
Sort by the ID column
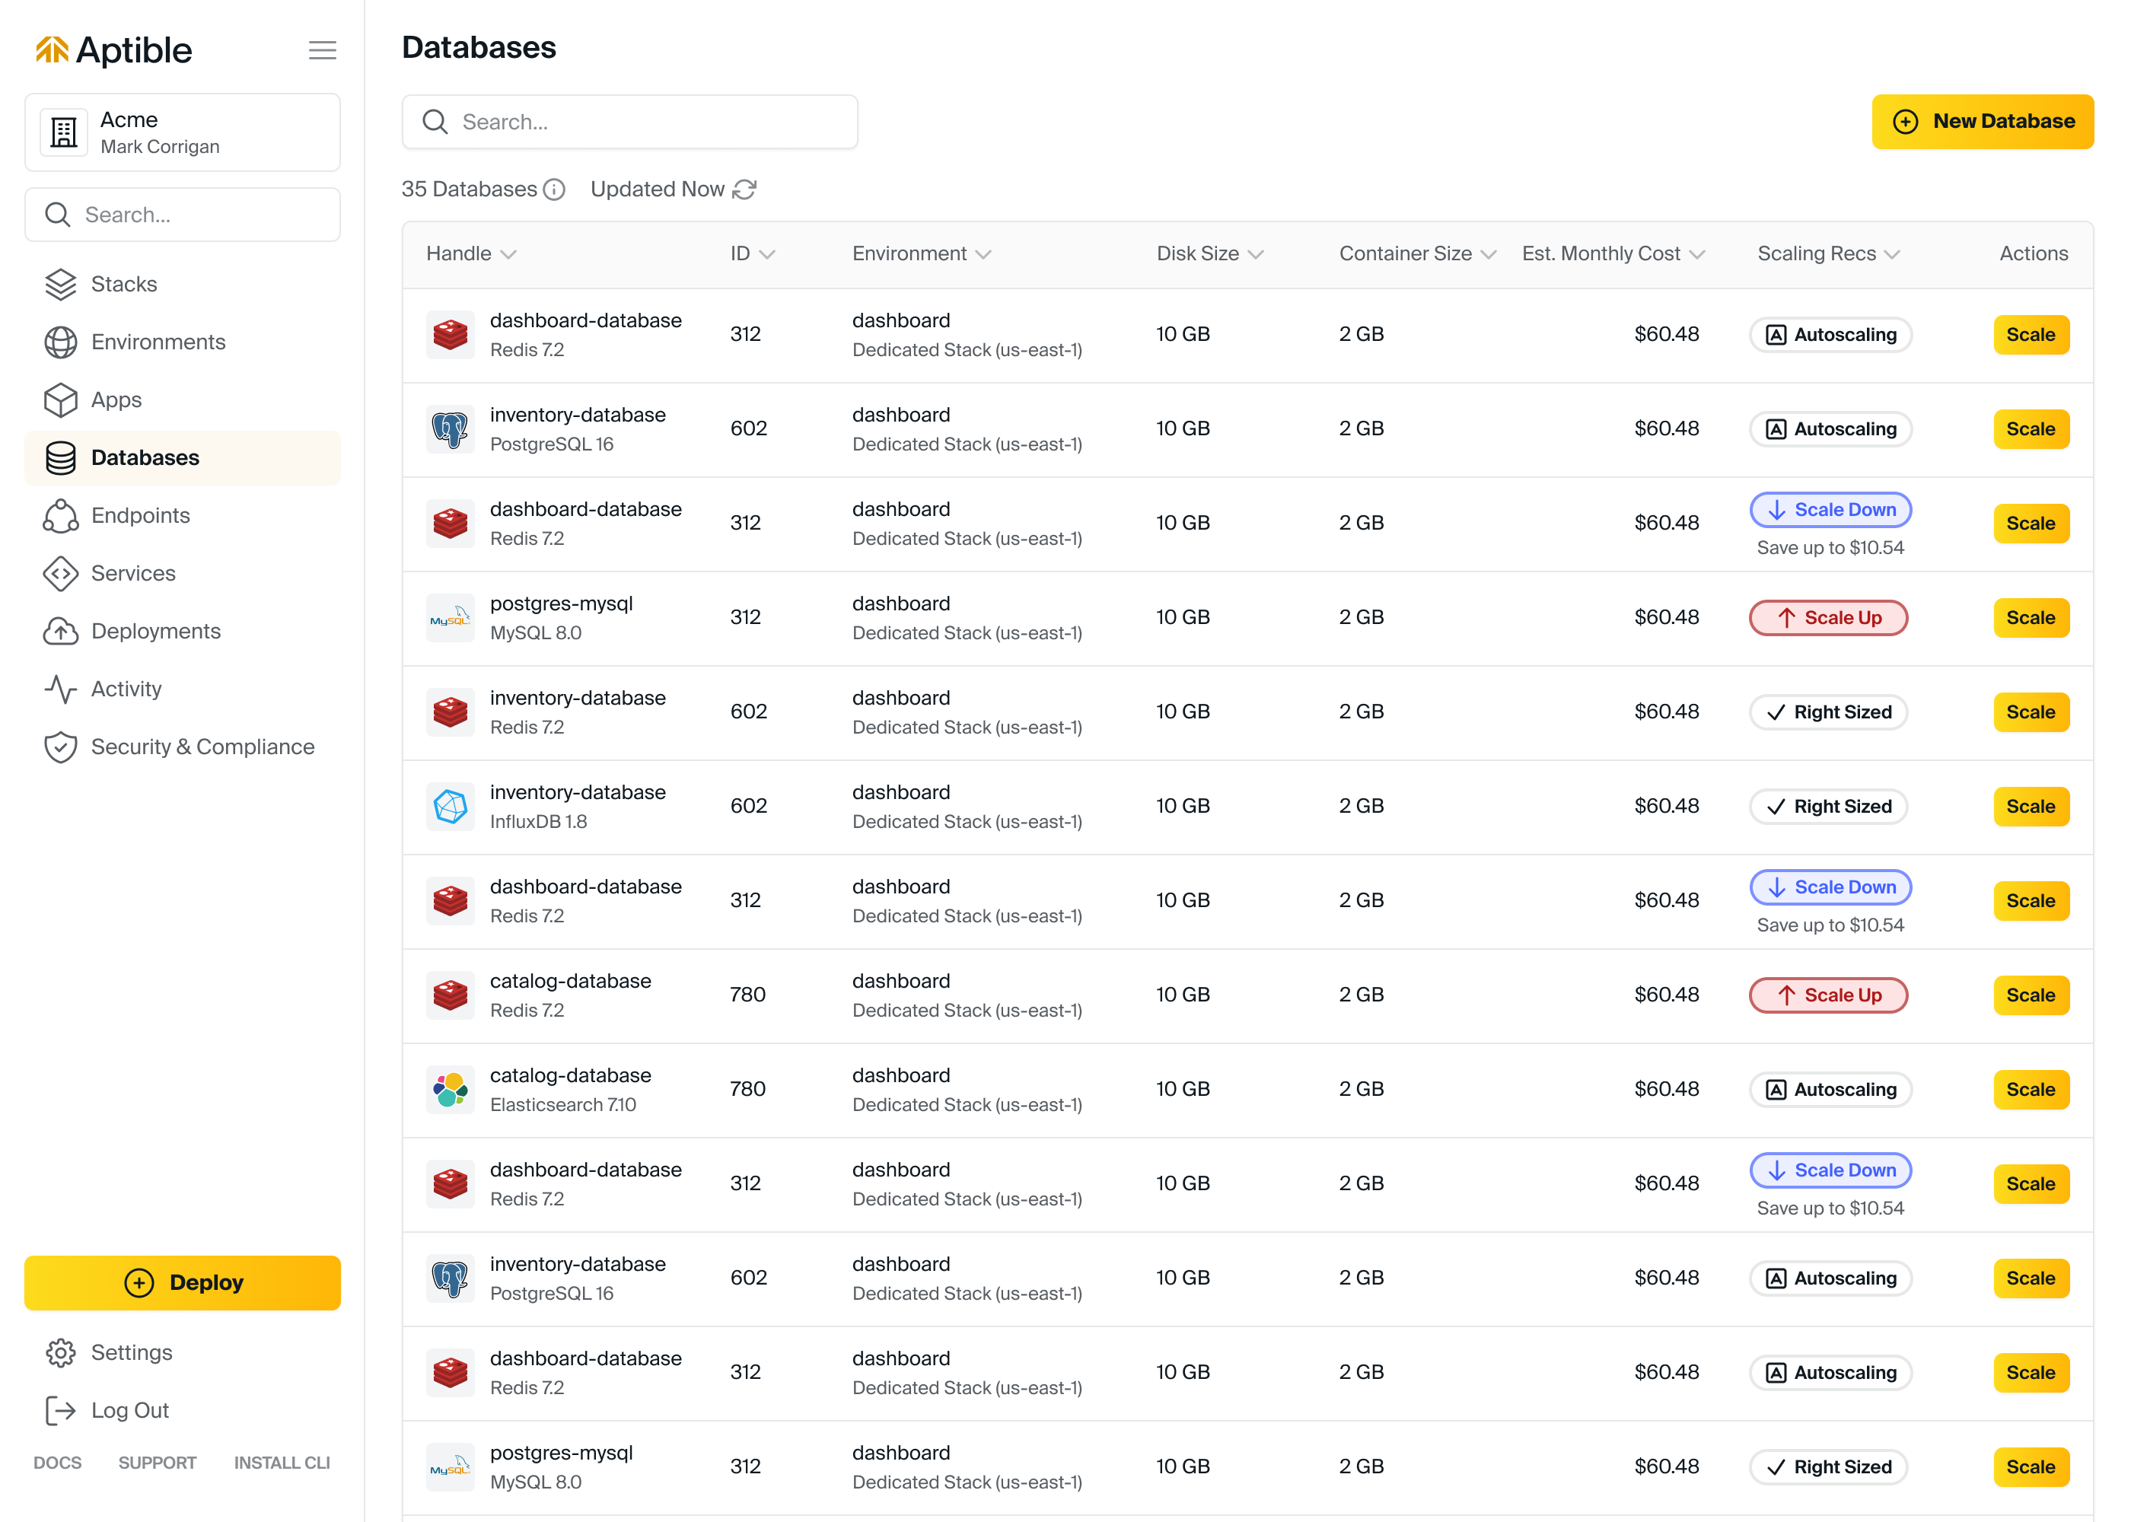pyautogui.click(x=753, y=254)
